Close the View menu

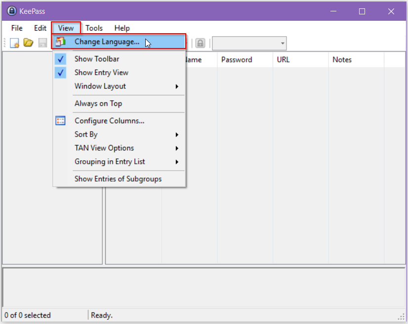coord(66,28)
